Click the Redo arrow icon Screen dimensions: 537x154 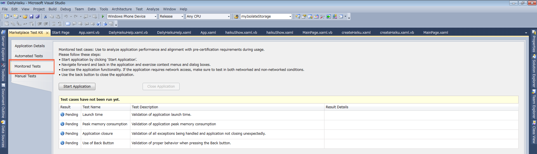pyautogui.click(x=76, y=16)
